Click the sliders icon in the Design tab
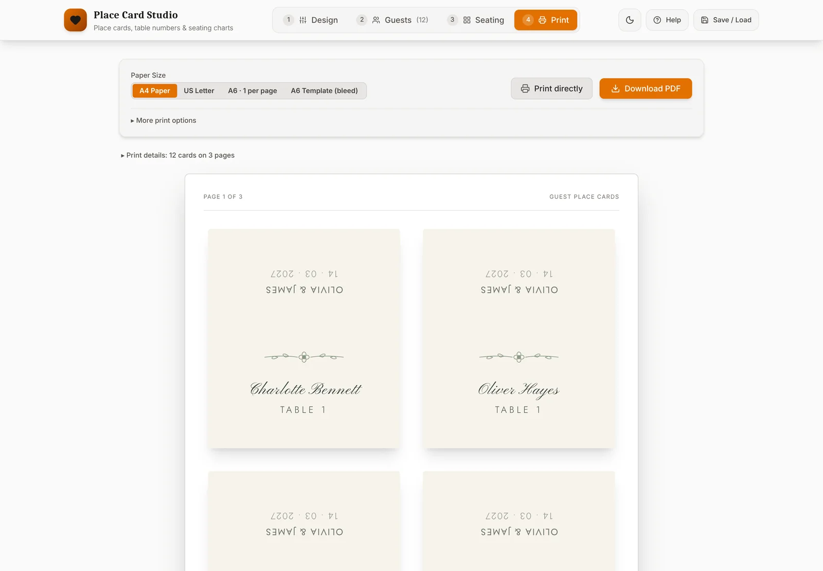The width and height of the screenshot is (823, 571). pyautogui.click(x=303, y=20)
